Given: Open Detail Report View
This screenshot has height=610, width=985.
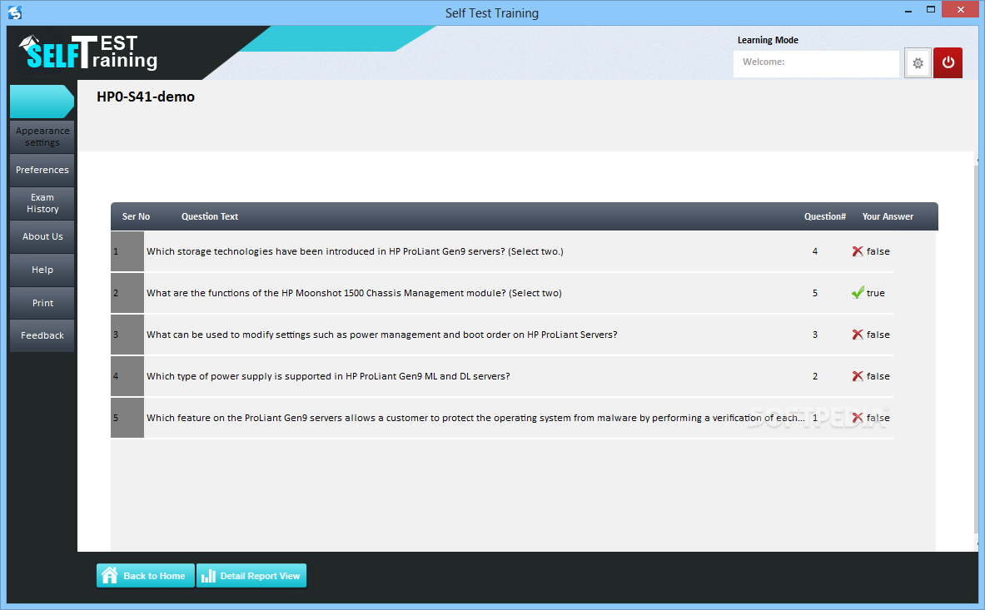Looking at the screenshot, I should tap(251, 576).
